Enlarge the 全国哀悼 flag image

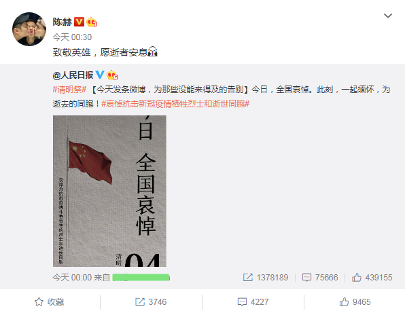pos(109,191)
